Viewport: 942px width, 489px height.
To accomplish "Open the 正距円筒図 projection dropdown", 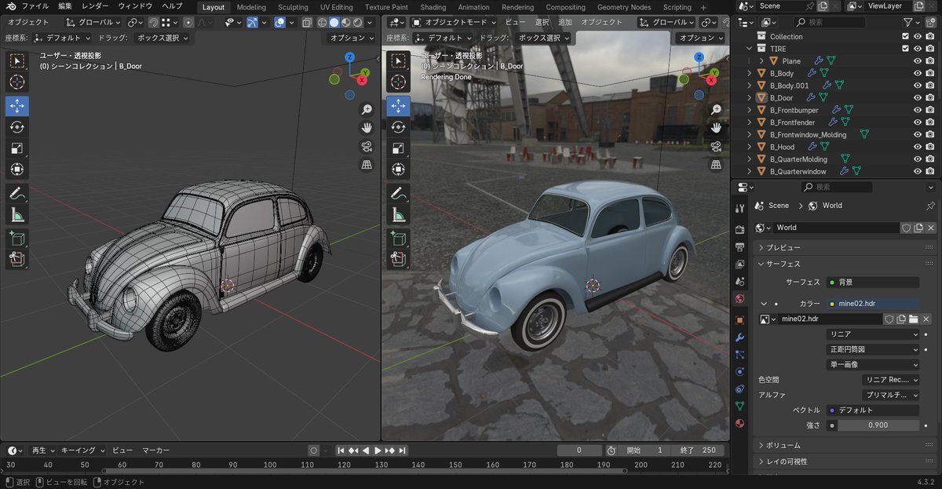I will (x=874, y=349).
